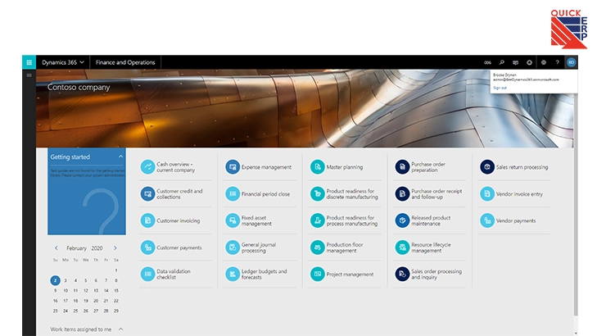Click the 2020 year label in calendar
Screen dimensions: 597x336
pos(97,248)
